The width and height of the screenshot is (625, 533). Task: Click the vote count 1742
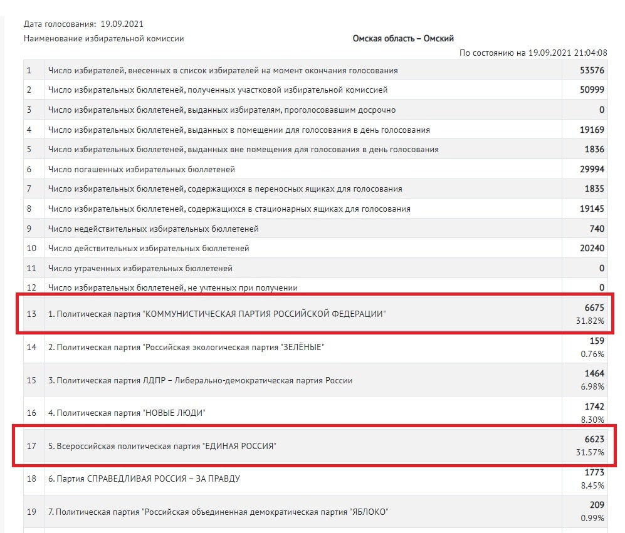point(594,406)
